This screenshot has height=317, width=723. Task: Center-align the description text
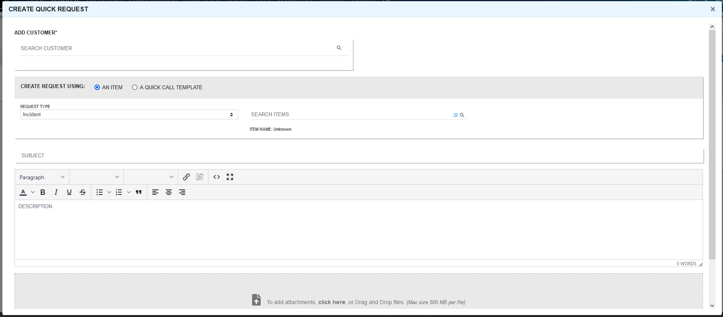(x=169, y=192)
